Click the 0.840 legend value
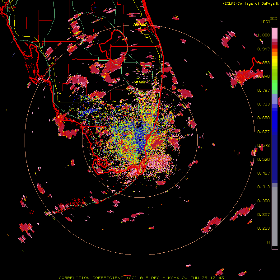The width and height of the screenshot is (280, 280). (264, 77)
